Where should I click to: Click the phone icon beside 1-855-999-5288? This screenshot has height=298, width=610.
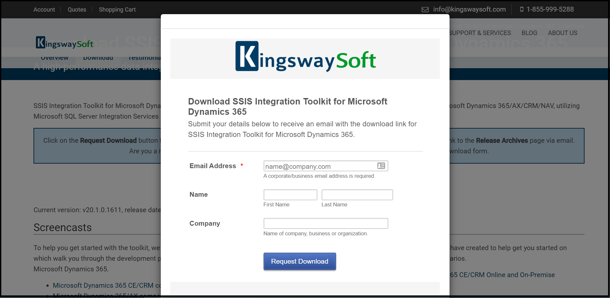click(x=522, y=9)
